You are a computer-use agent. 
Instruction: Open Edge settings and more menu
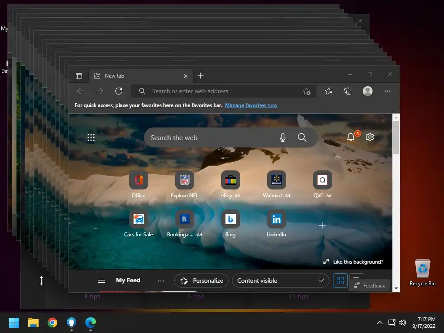coord(388,91)
